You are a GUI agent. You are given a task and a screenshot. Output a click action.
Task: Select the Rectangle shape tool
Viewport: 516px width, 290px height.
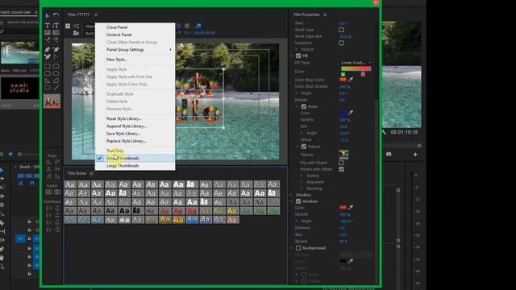[48, 66]
